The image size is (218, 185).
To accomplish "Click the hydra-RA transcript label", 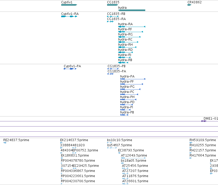I will (x=126, y=24).
